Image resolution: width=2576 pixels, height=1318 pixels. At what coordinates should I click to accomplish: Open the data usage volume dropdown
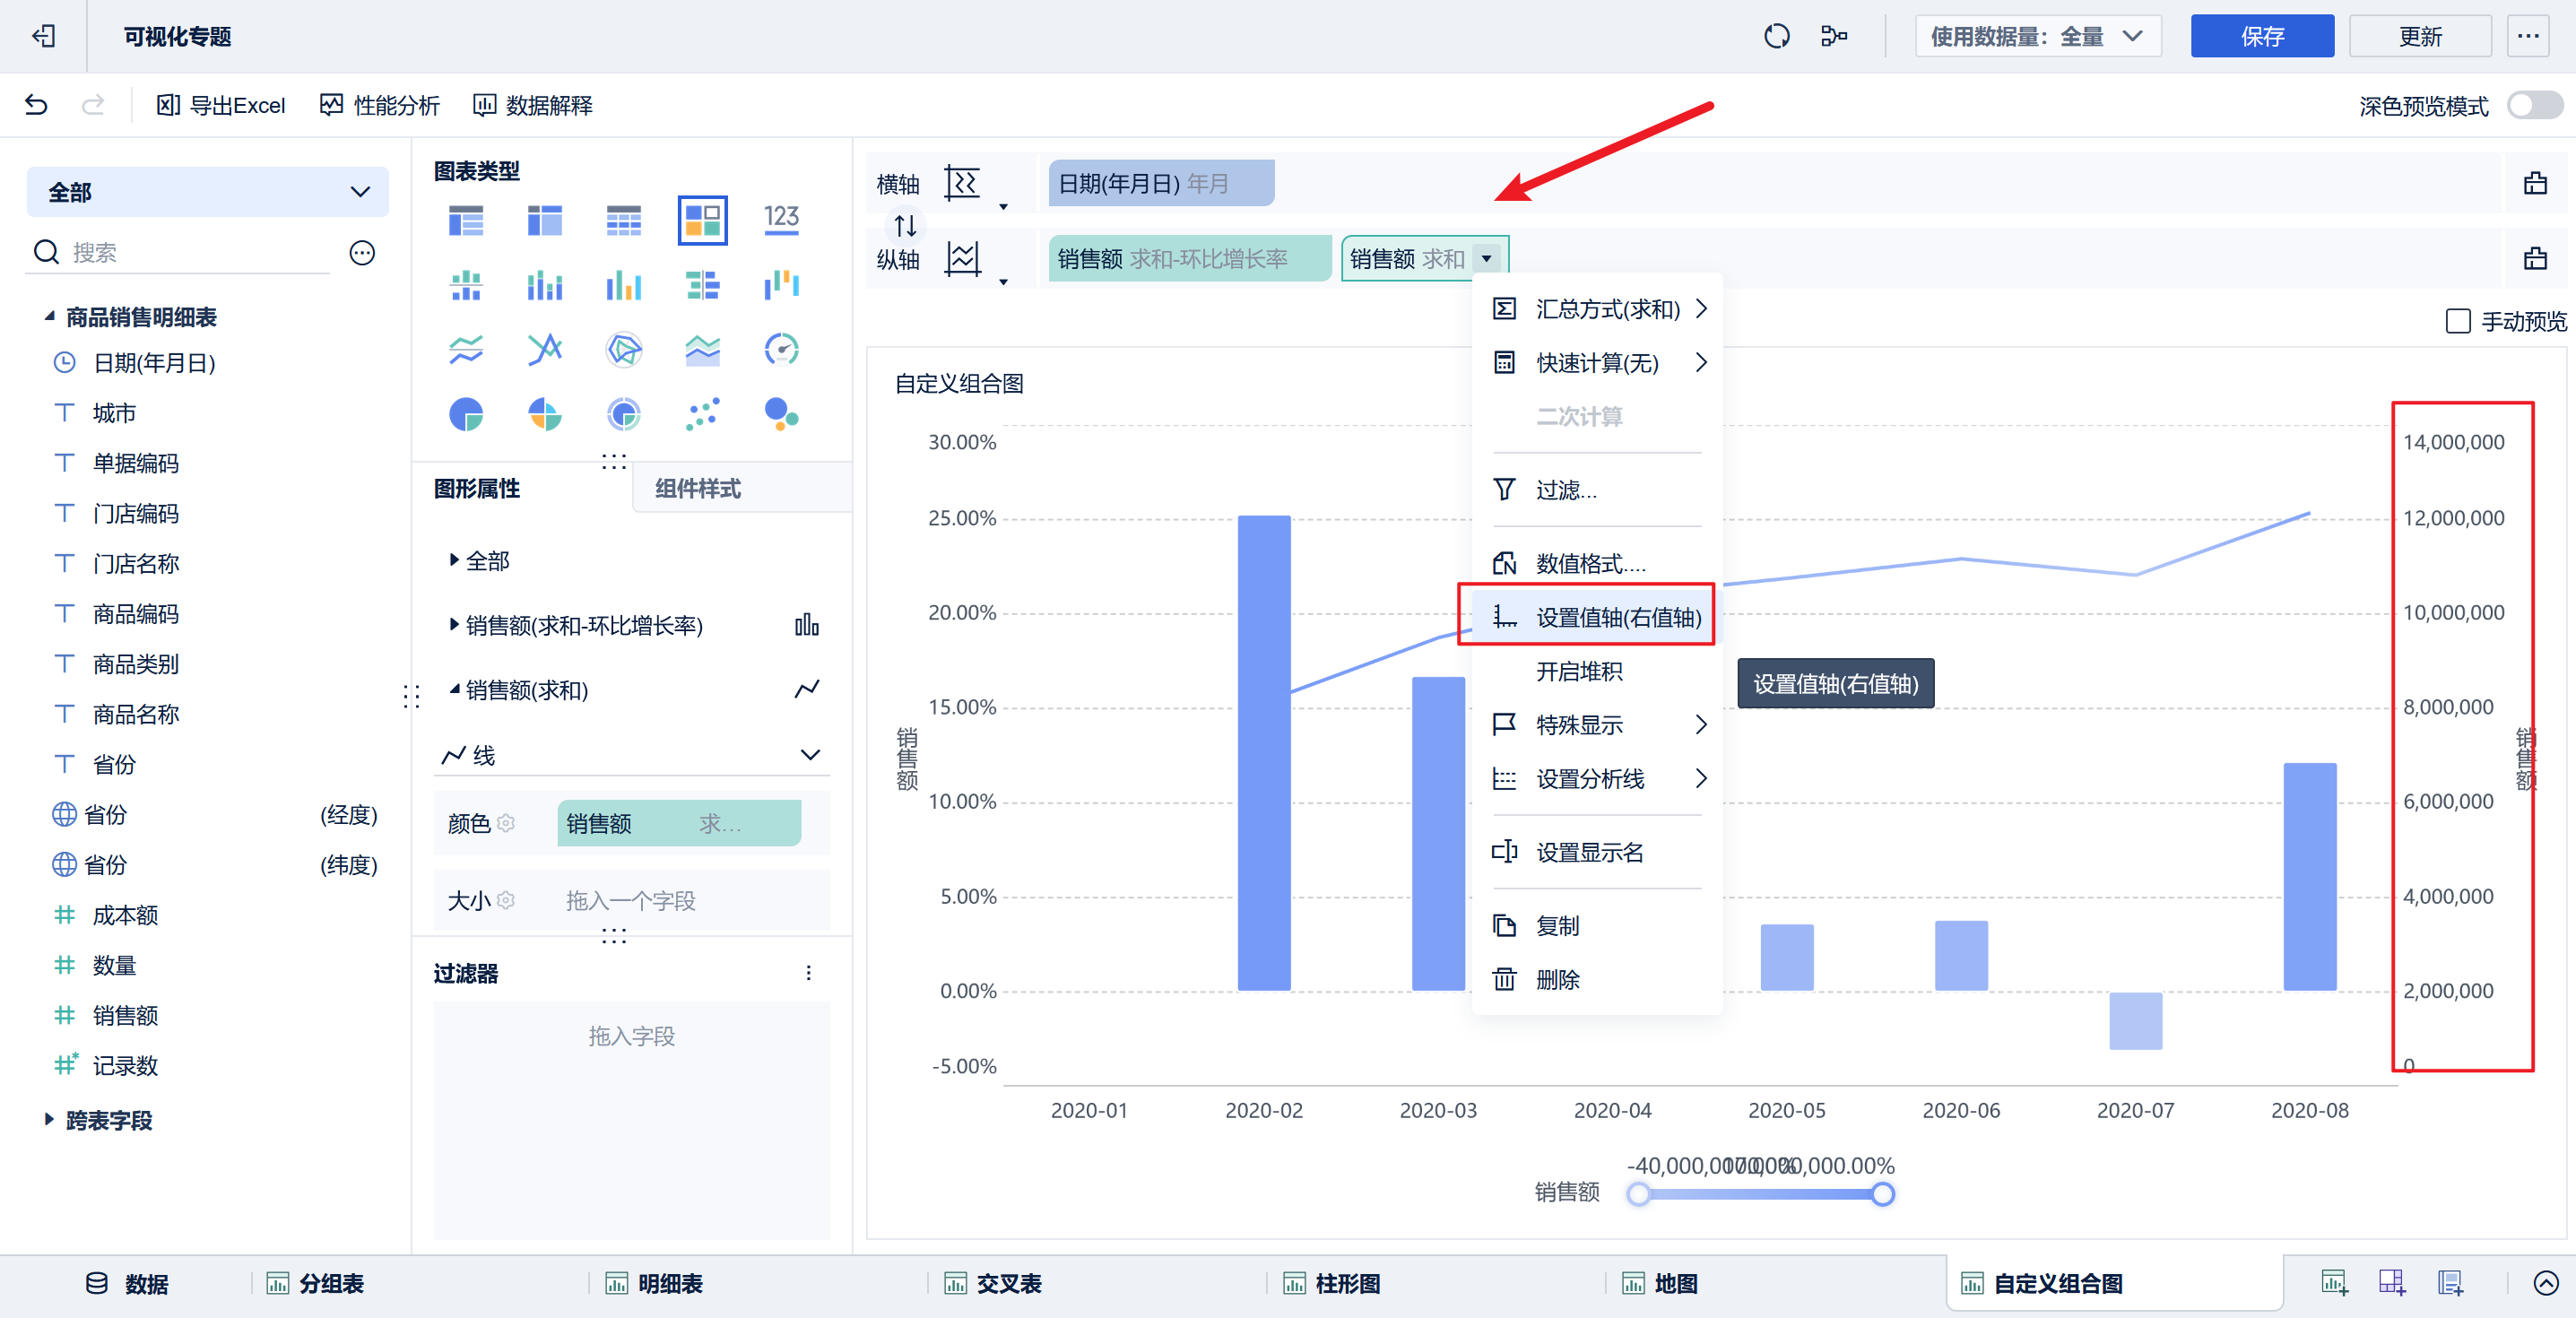point(2036,37)
